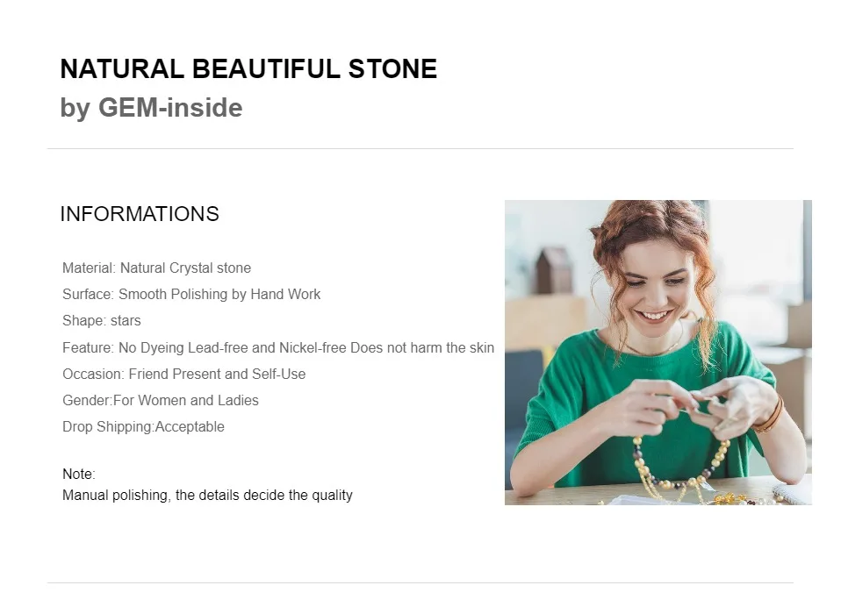Viewport: 841px width, 614px height.
Task: Open the photo of the woman making jewelry
Action: tap(658, 352)
